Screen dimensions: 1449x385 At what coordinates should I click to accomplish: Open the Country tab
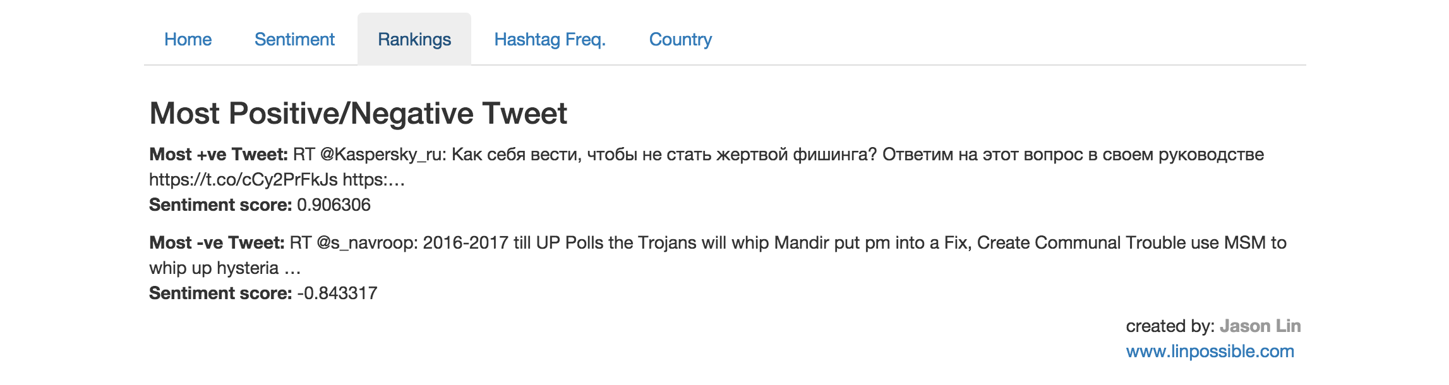(680, 40)
